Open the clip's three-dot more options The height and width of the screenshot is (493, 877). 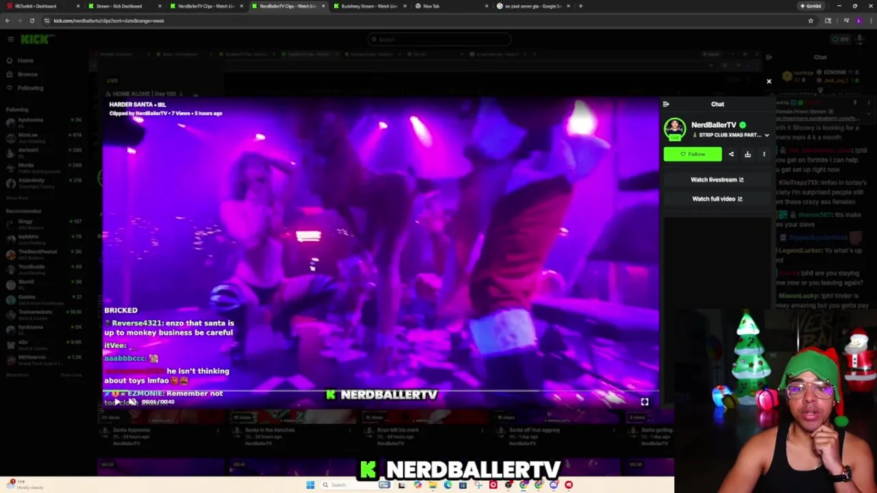click(x=764, y=154)
